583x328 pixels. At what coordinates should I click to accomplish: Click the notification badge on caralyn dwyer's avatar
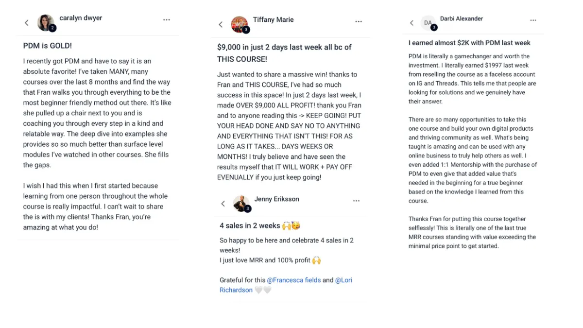coord(53,28)
